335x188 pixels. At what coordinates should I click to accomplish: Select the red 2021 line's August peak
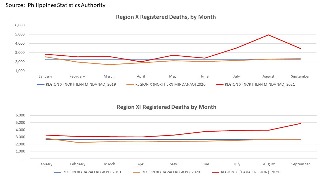click(268, 34)
